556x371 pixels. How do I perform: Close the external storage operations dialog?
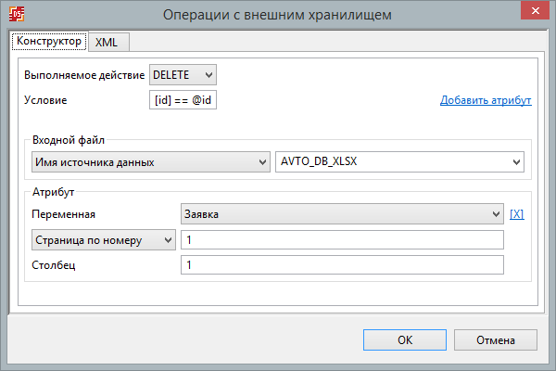tap(535, 10)
